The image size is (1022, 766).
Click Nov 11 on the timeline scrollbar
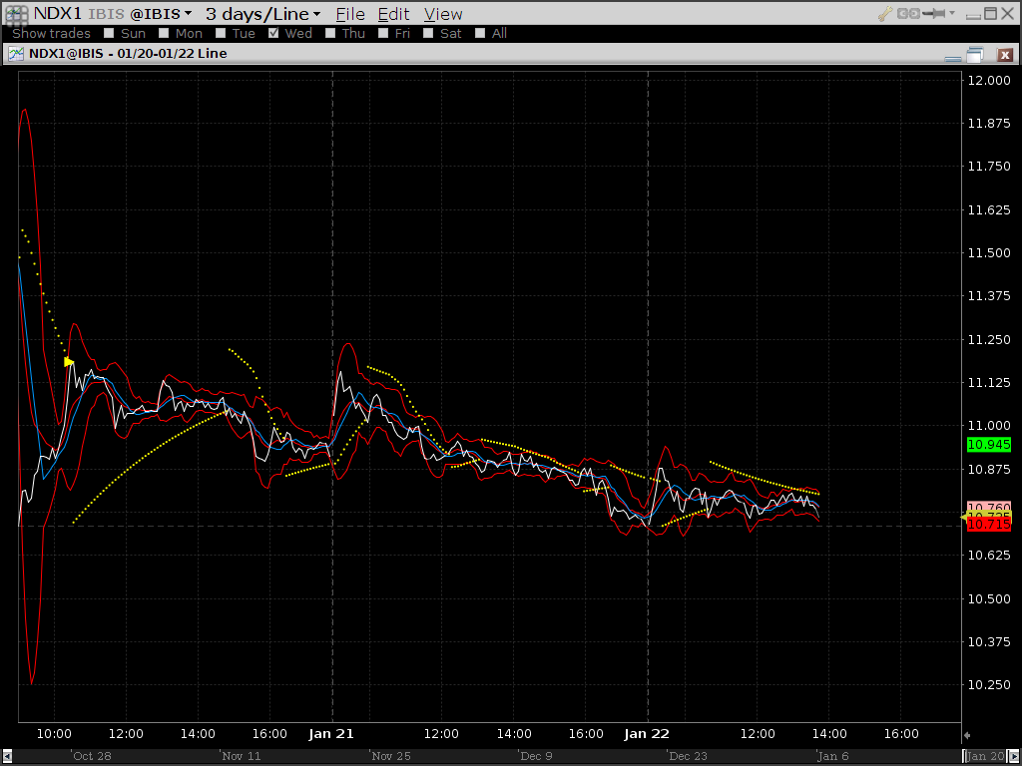pos(242,756)
